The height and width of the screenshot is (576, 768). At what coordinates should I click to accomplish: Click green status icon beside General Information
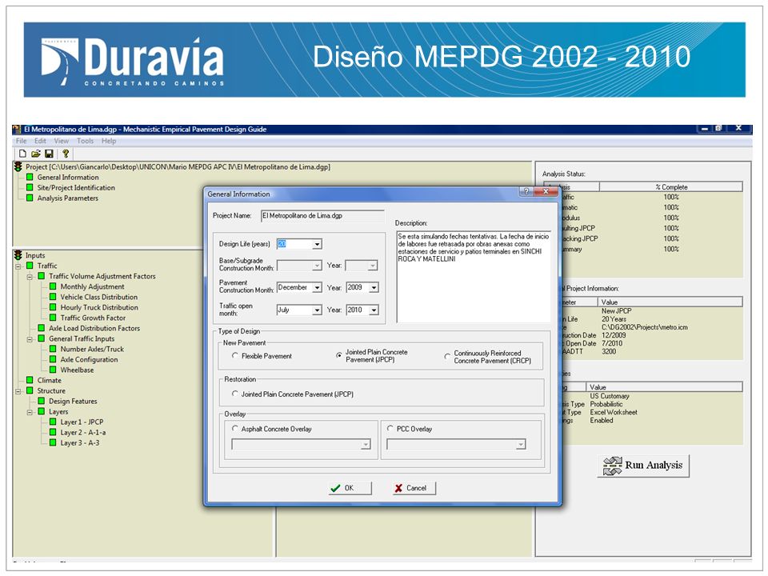[30, 178]
